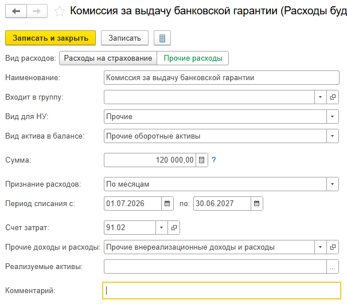Open calculator icon in Сумма field
The image size is (347, 304).
coord(202,160)
